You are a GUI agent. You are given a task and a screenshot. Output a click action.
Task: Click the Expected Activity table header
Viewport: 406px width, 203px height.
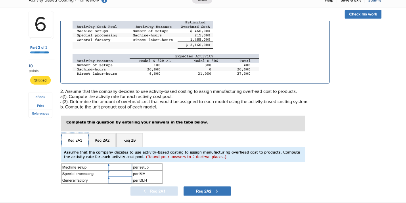[194, 56]
